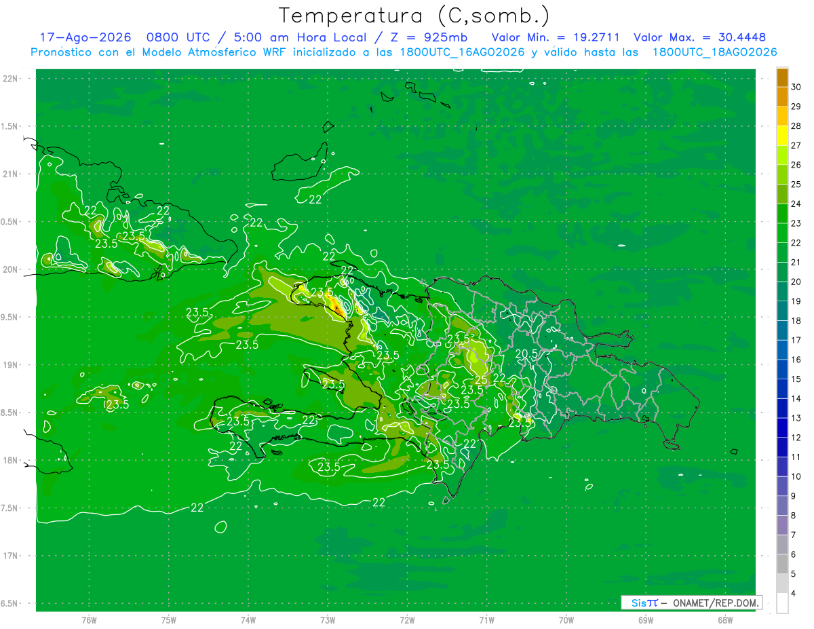Image resolution: width=814 pixels, height=629 pixels.
Task: Click the '25' contour label on the map
Action: pos(480,379)
